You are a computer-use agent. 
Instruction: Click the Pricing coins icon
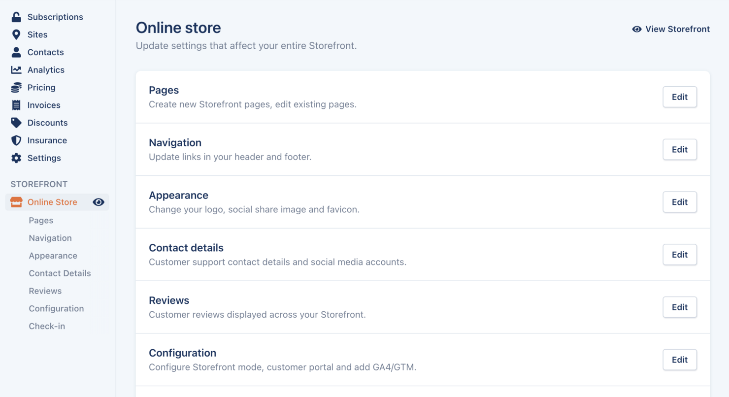[x=16, y=88]
